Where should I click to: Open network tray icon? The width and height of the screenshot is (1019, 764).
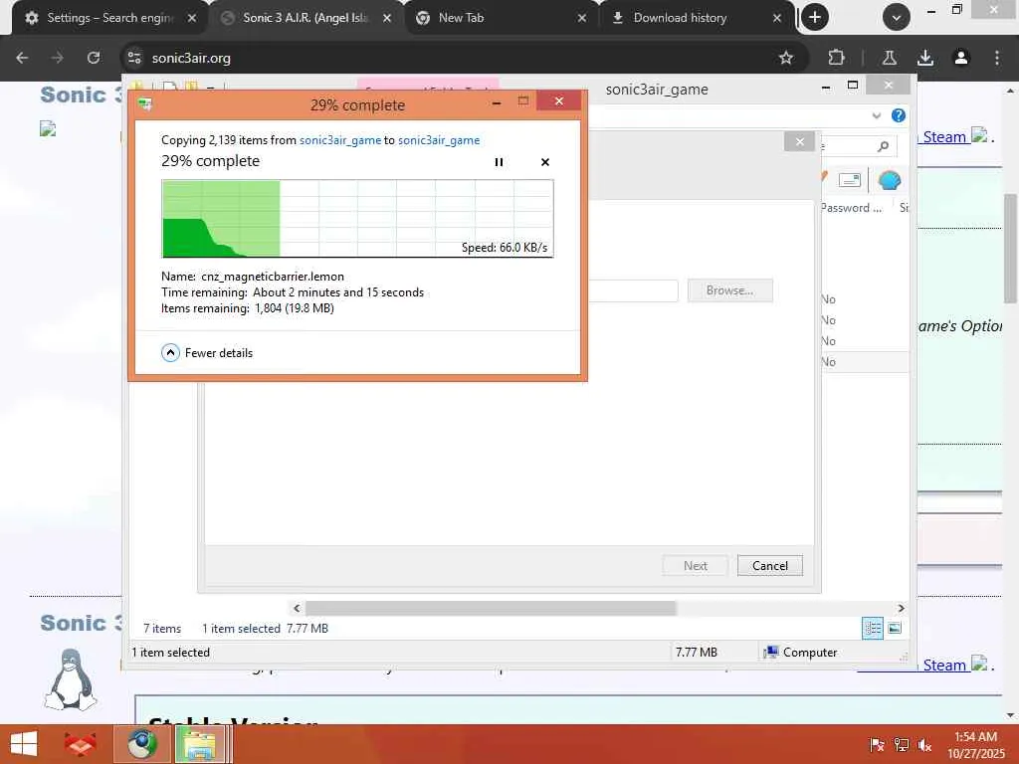coord(901,745)
